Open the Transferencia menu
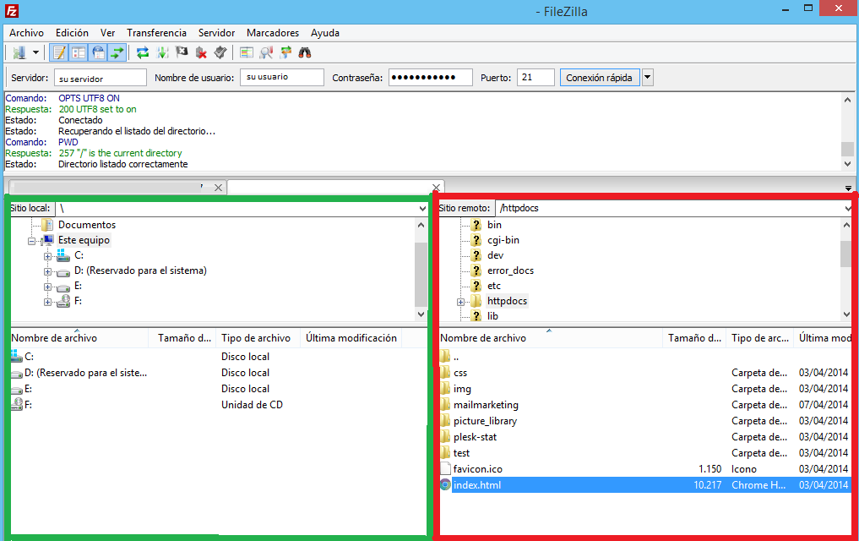The width and height of the screenshot is (859, 541). click(156, 33)
